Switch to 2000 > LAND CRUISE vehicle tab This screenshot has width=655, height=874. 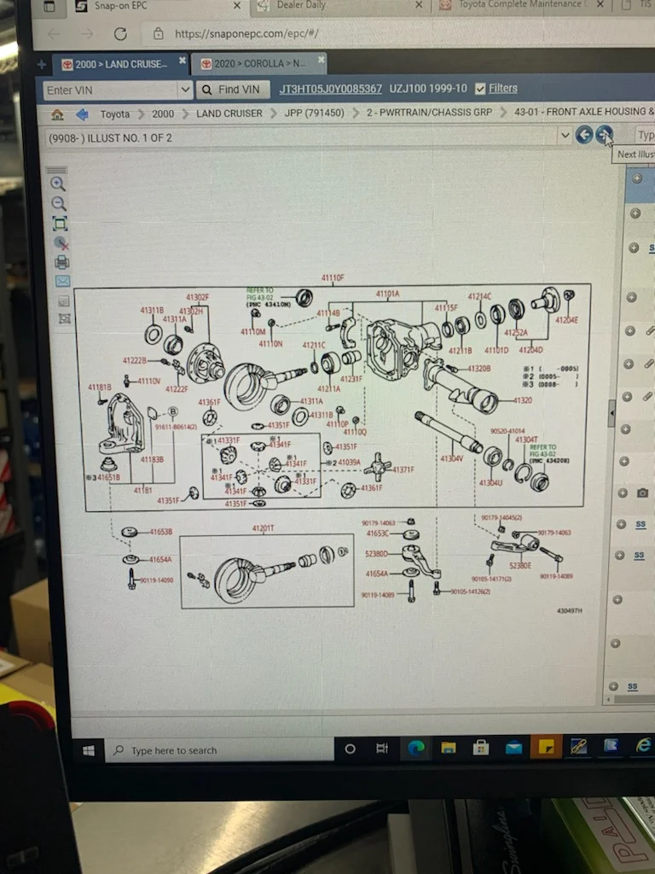(120, 64)
